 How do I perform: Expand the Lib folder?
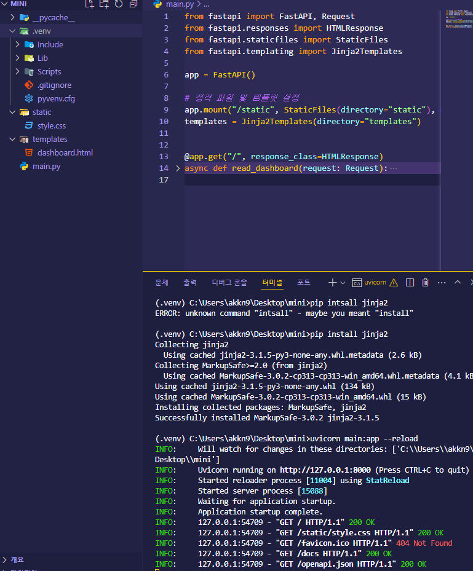[x=17, y=58]
